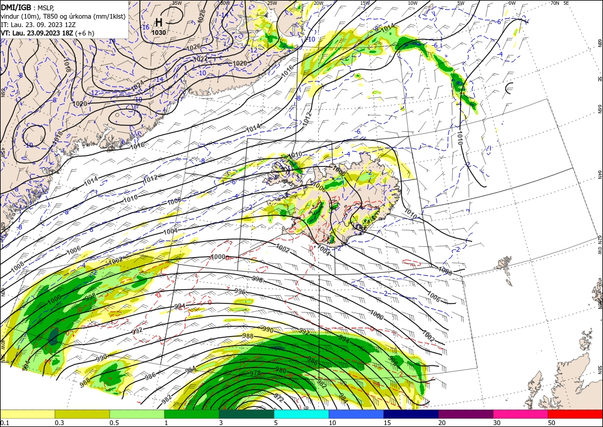Screen dimensions: 603x427
Task: Click the '0.5' legend value label
Action: [114, 423]
